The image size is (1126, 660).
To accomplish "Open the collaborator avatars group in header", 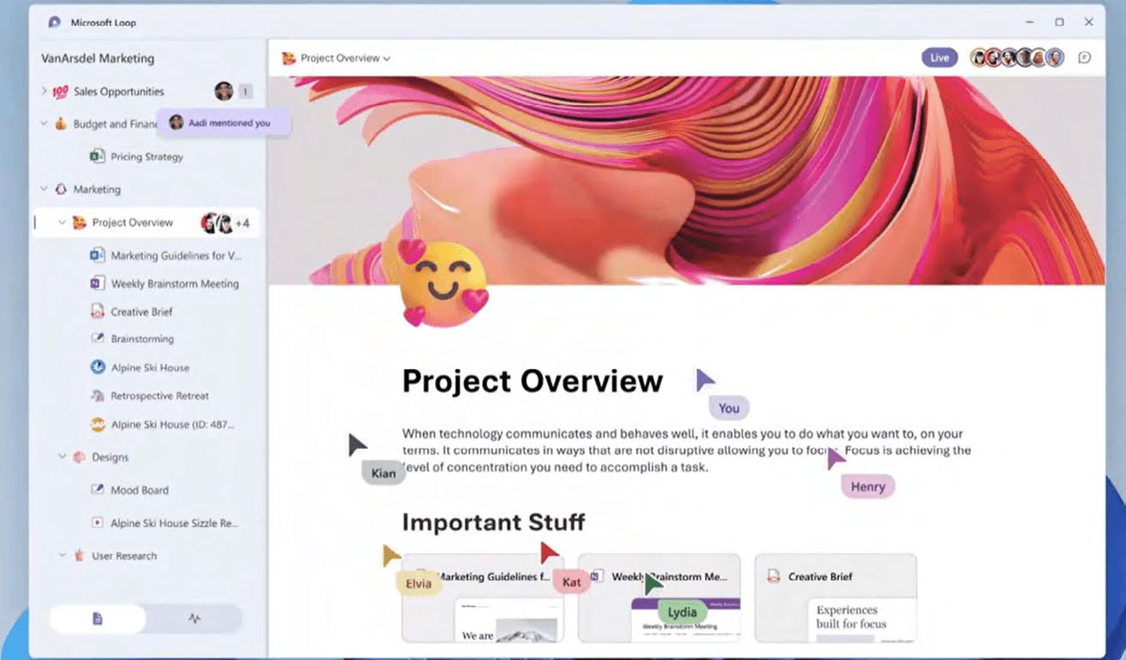I will click(1017, 57).
